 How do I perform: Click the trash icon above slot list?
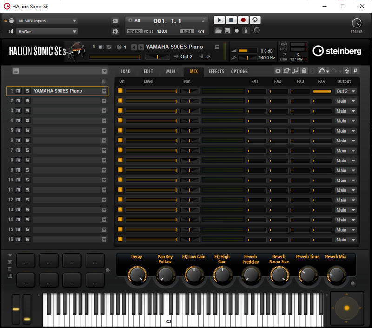104,81
